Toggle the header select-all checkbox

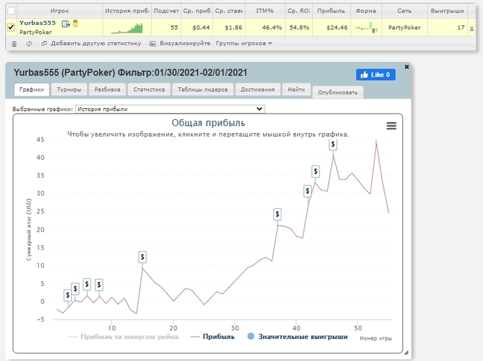[11, 11]
